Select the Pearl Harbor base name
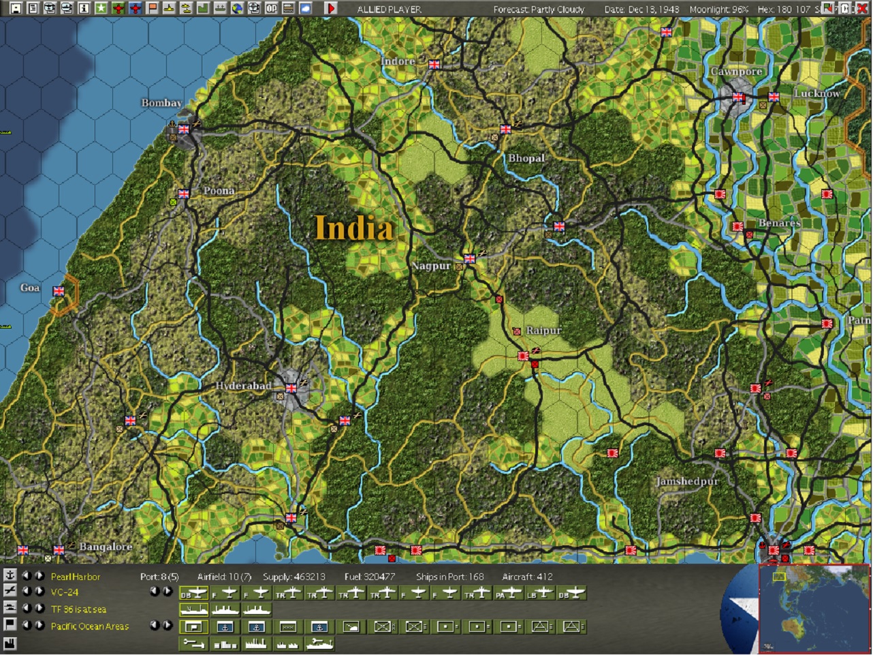The height and width of the screenshot is (655, 873). tap(75, 577)
